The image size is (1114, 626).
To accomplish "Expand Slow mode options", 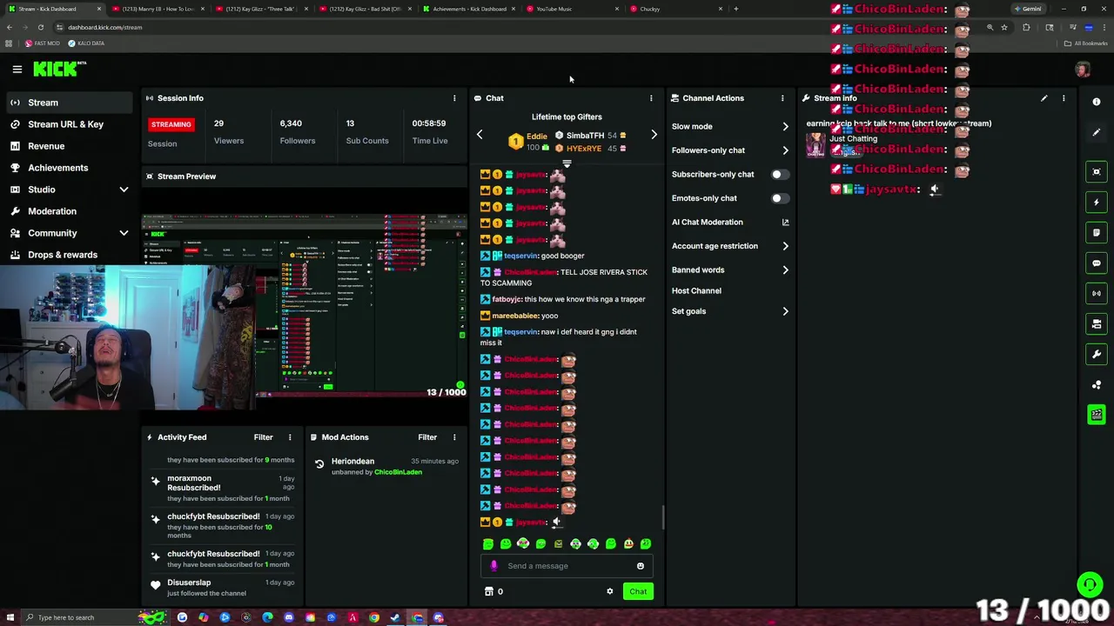I will click(785, 127).
